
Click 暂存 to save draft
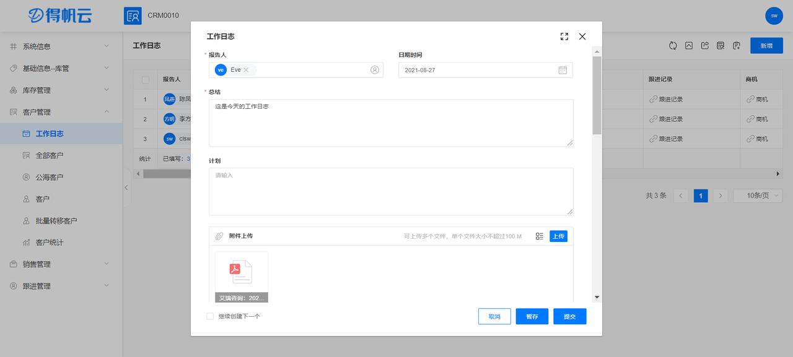pos(532,316)
